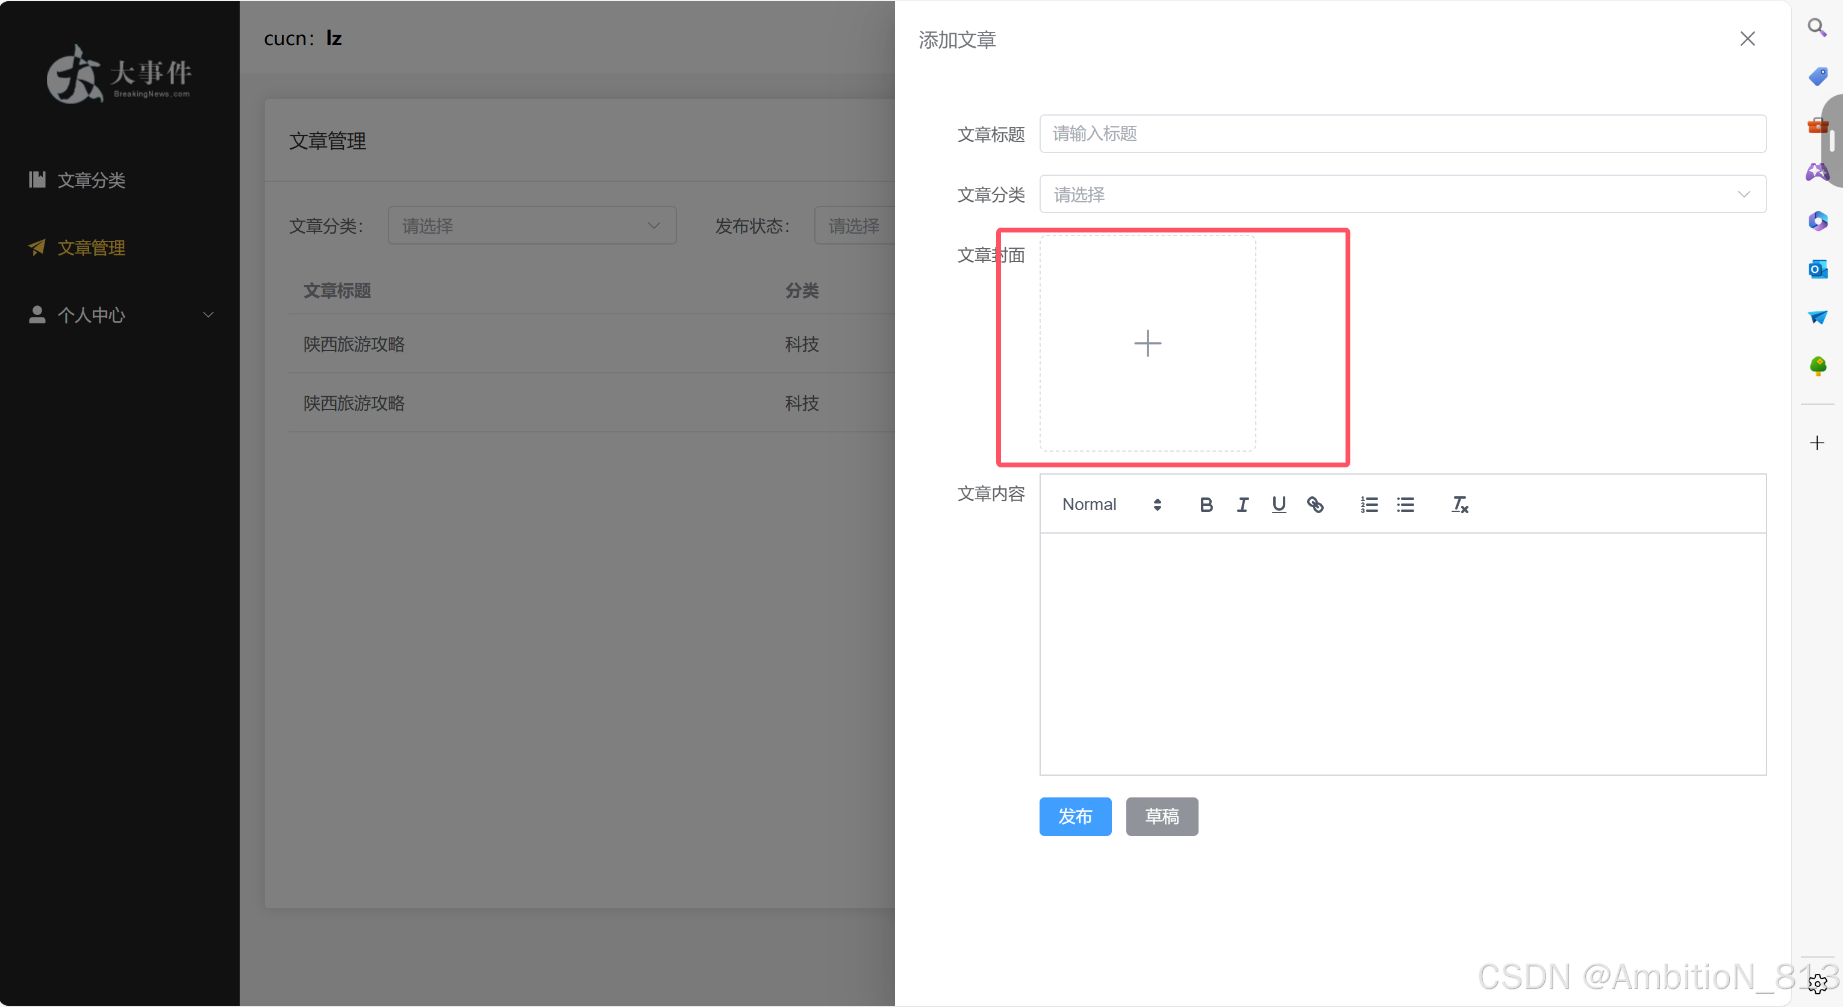Click the 草稿 draft button
Image resolution: width=1843 pixels, height=1007 pixels.
click(x=1161, y=816)
